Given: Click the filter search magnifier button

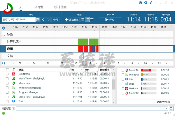Looking at the screenshot, I should [171, 108].
